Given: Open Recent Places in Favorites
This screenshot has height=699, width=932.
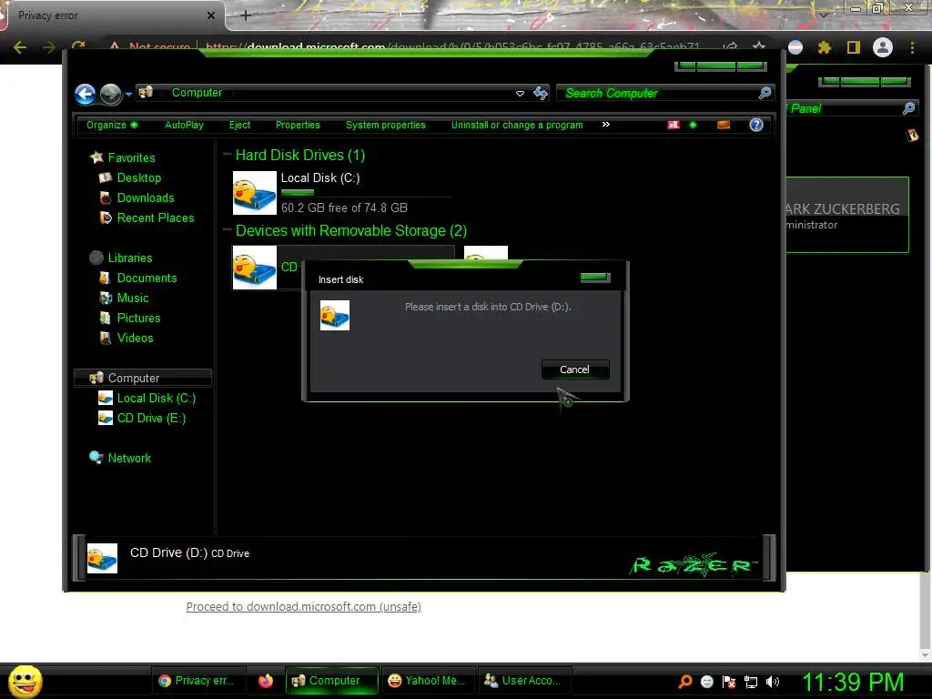Looking at the screenshot, I should point(155,218).
